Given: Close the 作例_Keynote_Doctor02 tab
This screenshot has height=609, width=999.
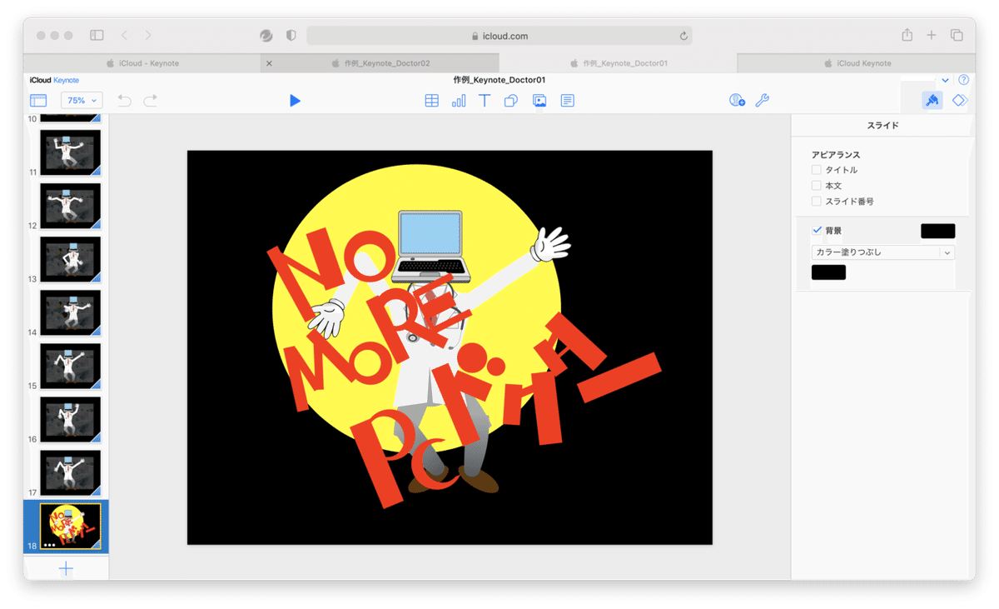Looking at the screenshot, I should pyautogui.click(x=269, y=63).
